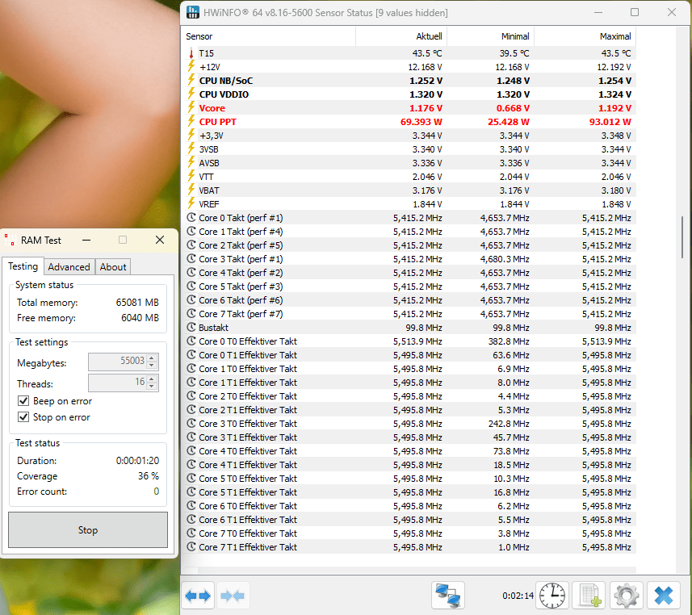Close the RAM Test window

click(160, 240)
